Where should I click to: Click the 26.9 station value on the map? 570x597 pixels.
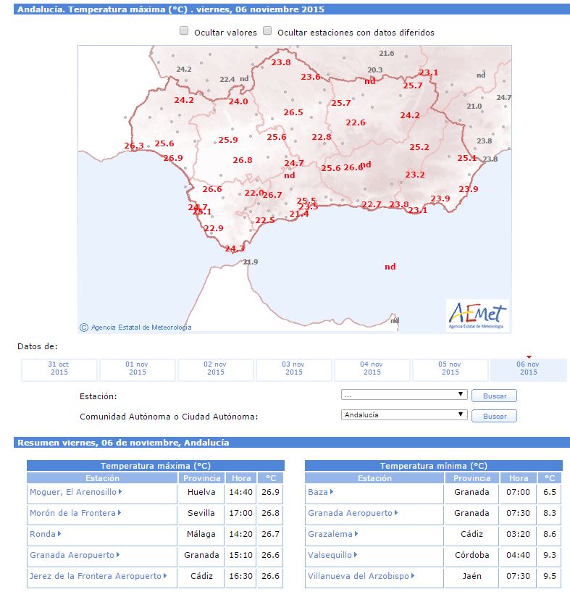coord(173,158)
